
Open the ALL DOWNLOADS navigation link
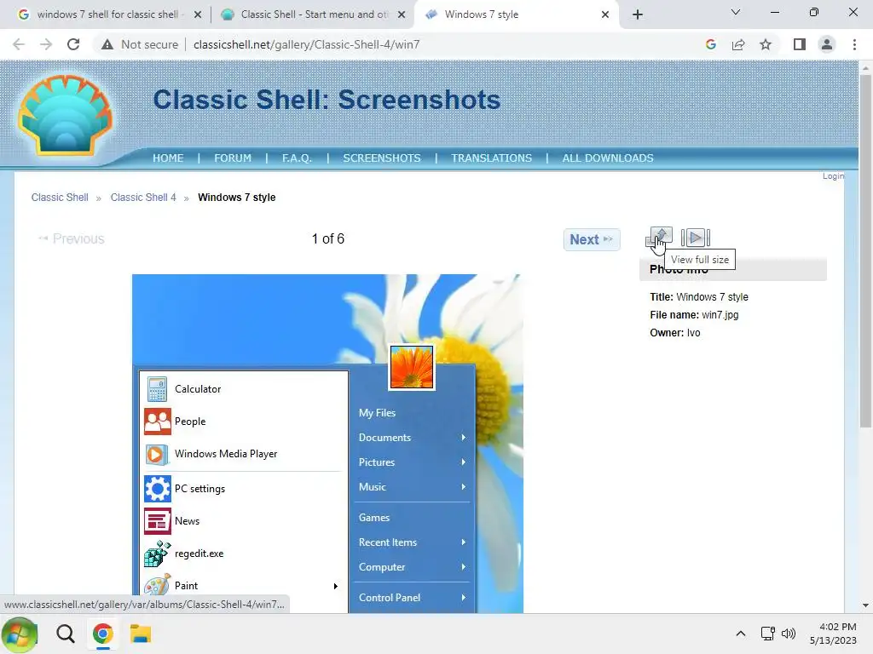point(608,158)
